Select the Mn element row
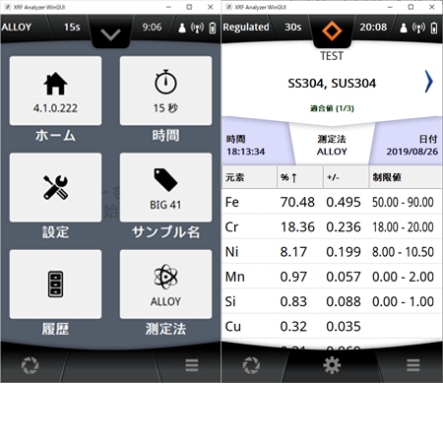The height and width of the screenshot is (443, 443). click(x=332, y=277)
